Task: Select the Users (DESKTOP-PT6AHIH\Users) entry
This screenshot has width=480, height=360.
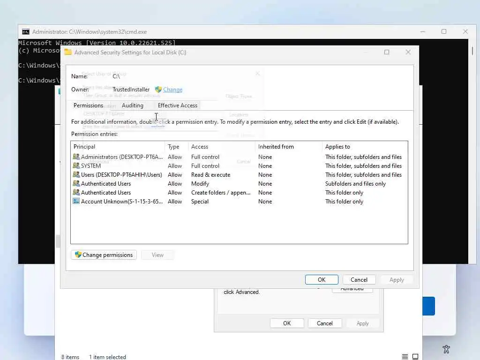Action: [239, 174]
